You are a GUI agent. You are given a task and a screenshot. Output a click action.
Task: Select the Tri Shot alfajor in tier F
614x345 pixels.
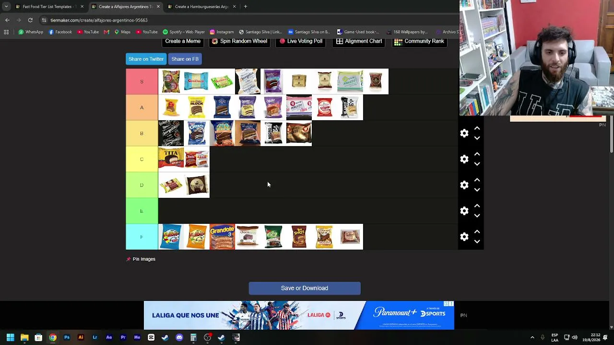pyautogui.click(x=299, y=237)
